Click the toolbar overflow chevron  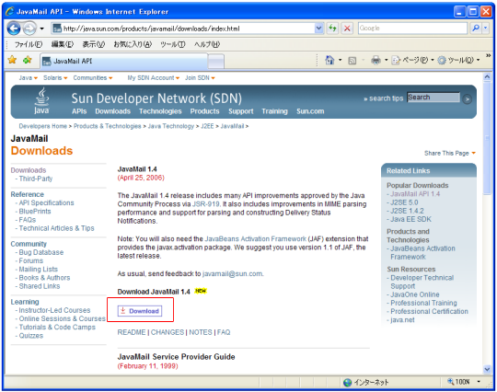(x=488, y=56)
